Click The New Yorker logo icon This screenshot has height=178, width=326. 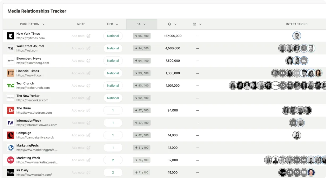click(x=11, y=98)
